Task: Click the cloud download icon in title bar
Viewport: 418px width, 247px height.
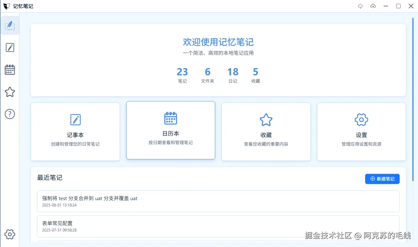Action: [x=360, y=6]
